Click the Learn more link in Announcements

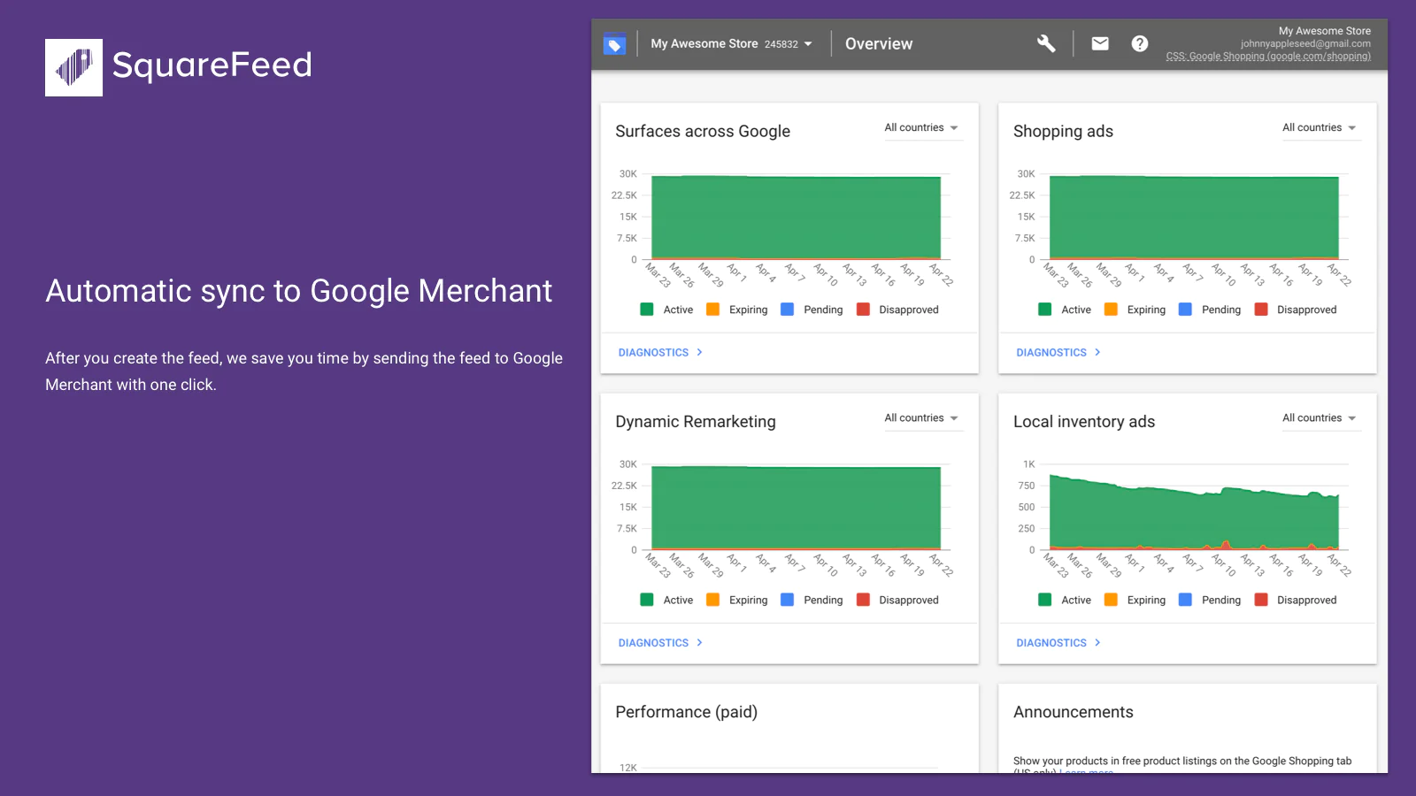[x=1086, y=772]
